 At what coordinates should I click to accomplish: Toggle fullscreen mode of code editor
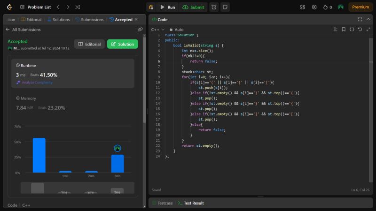pos(360,19)
